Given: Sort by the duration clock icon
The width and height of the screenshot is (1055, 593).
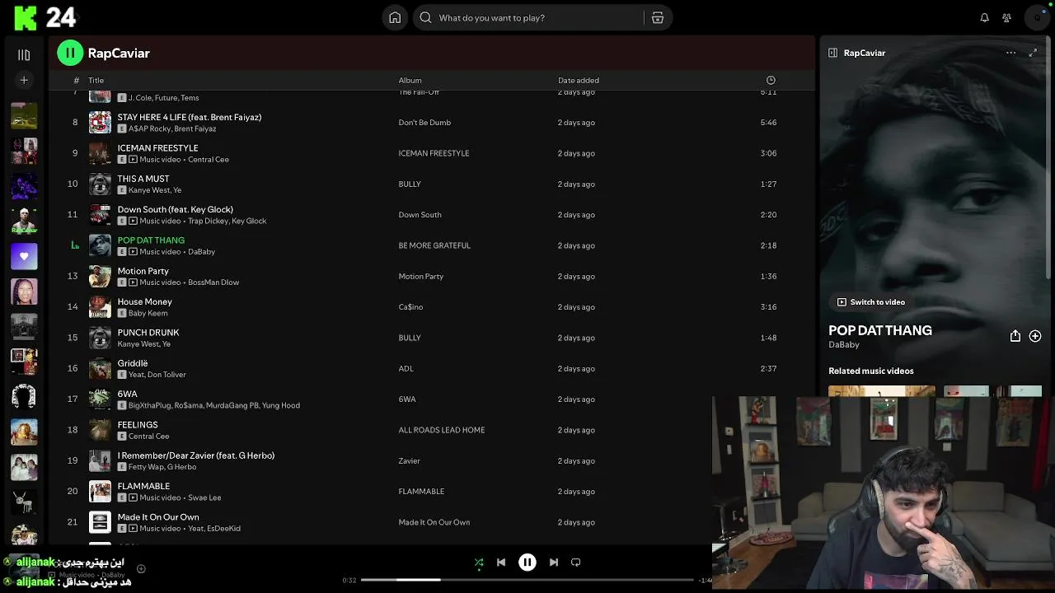Looking at the screenshot, I should click(771, 80).
